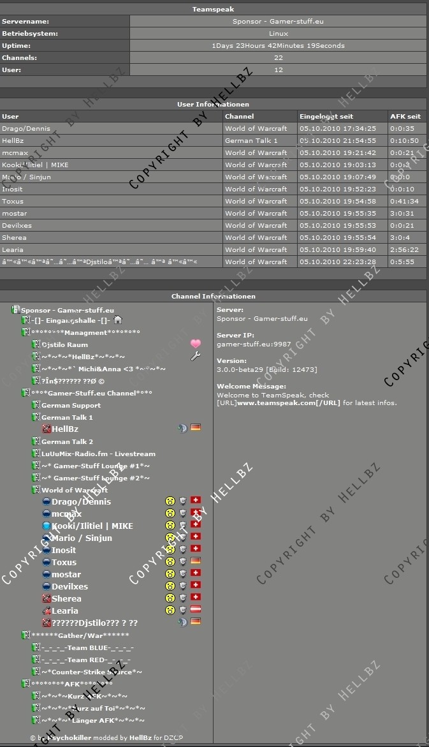The height and width of the screenshot is (747, 429).
Task: Click the Counter-Strike Source channel
Action: (x=92, y=672)
